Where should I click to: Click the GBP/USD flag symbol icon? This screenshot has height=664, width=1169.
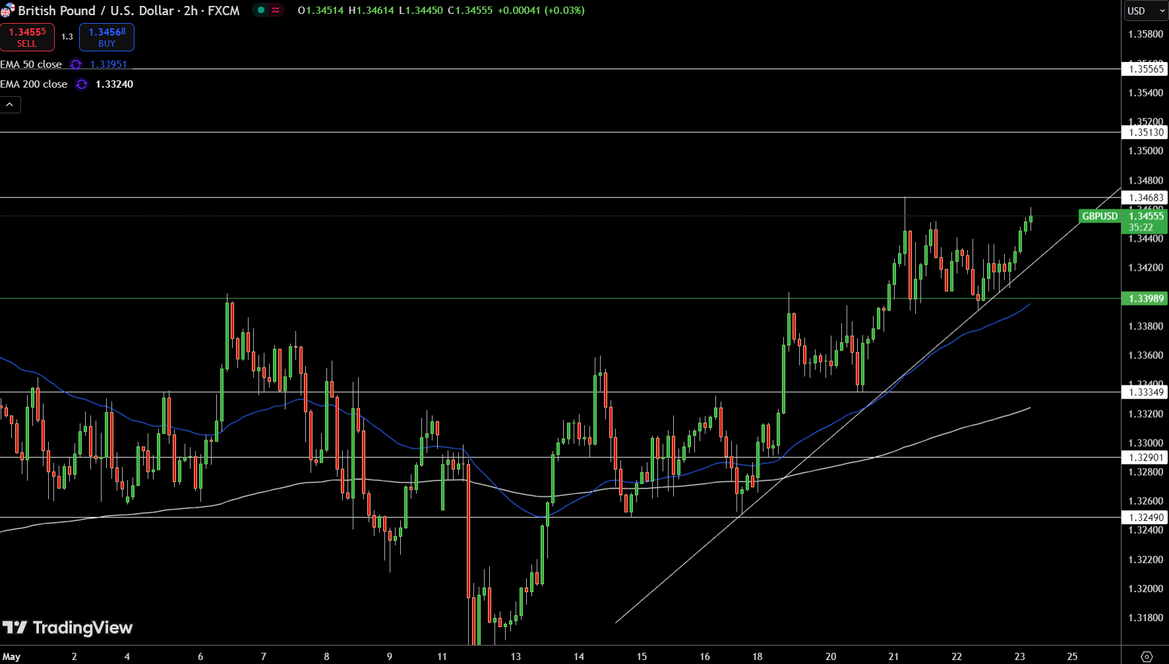point(7,11)
